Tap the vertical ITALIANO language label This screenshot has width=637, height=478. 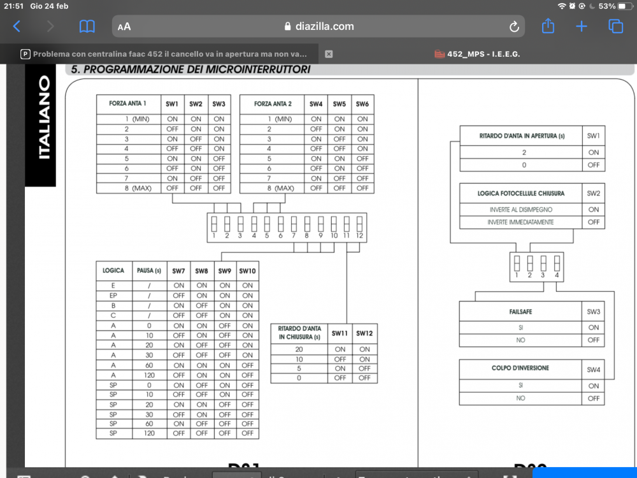pos(44,117)
